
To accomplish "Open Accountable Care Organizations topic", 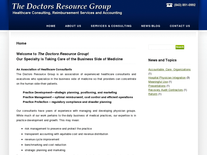I will pos(169,69).
